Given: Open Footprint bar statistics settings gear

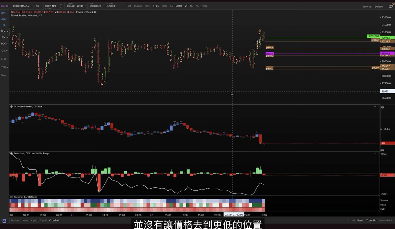Looking at the screenshot, I should coord(12,197).
